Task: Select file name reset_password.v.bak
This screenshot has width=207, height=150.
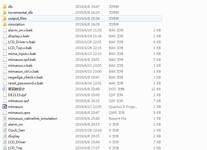Action: tap(26, 83)
